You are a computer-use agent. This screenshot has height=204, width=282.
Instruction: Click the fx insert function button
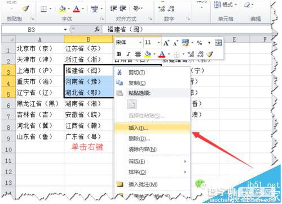(x=97, y=29)
